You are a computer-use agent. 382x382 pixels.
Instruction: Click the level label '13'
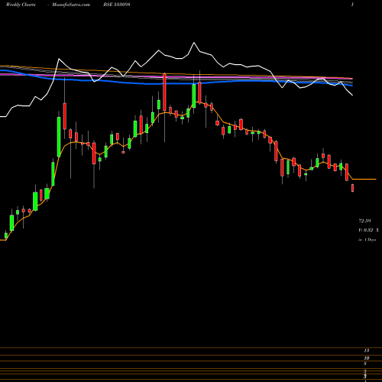coord(367,351)
